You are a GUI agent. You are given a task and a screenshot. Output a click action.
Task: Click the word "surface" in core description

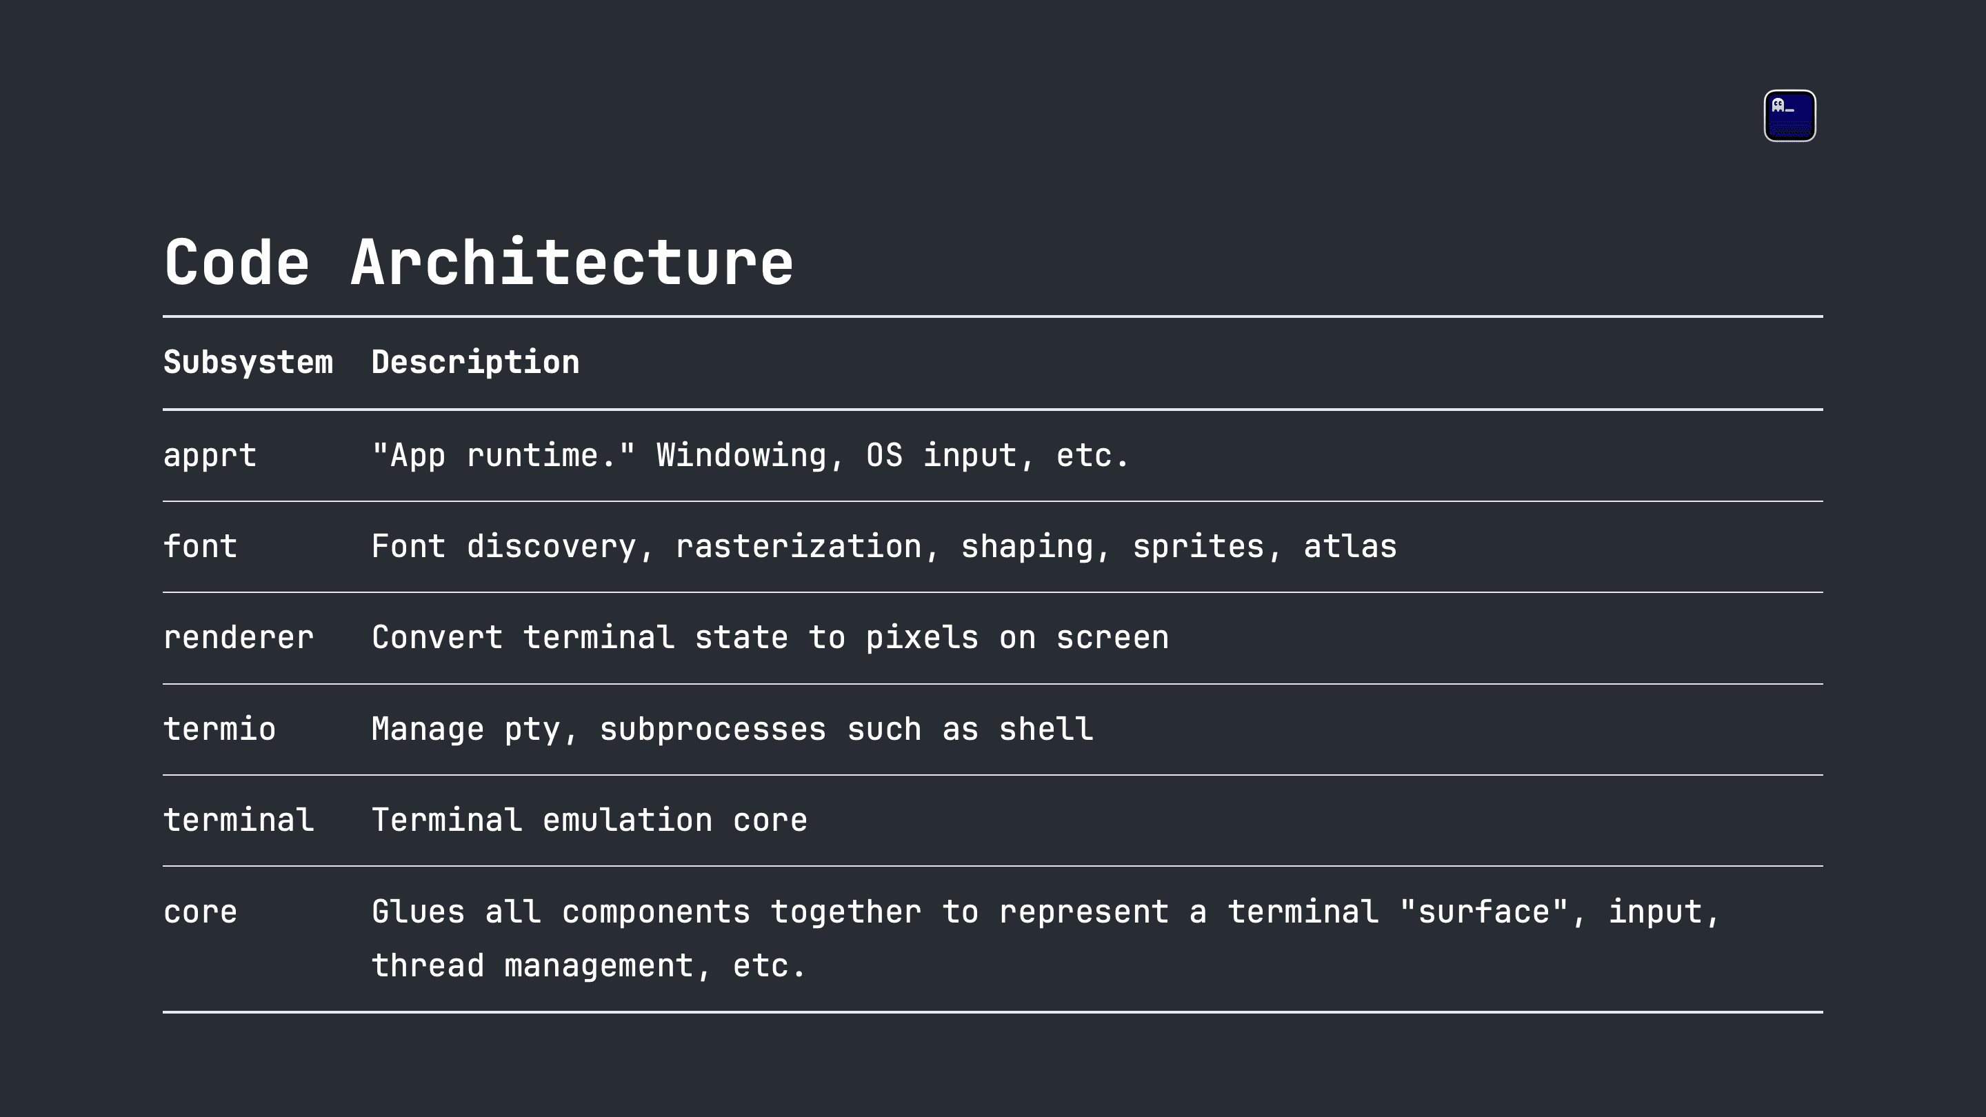coord(1483,911)
